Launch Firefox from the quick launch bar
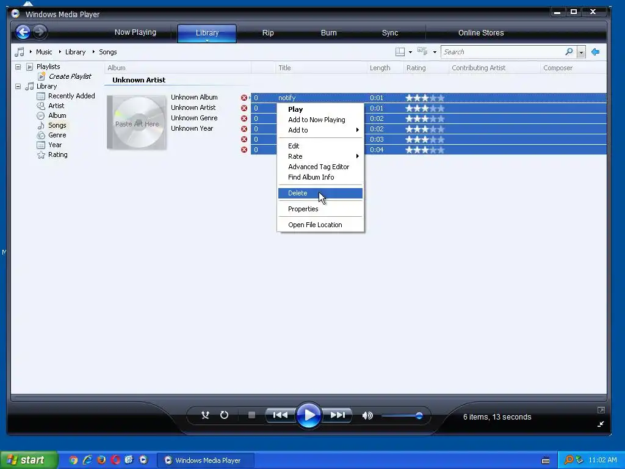This screenshot has width=625, height=469. [101, 460]
